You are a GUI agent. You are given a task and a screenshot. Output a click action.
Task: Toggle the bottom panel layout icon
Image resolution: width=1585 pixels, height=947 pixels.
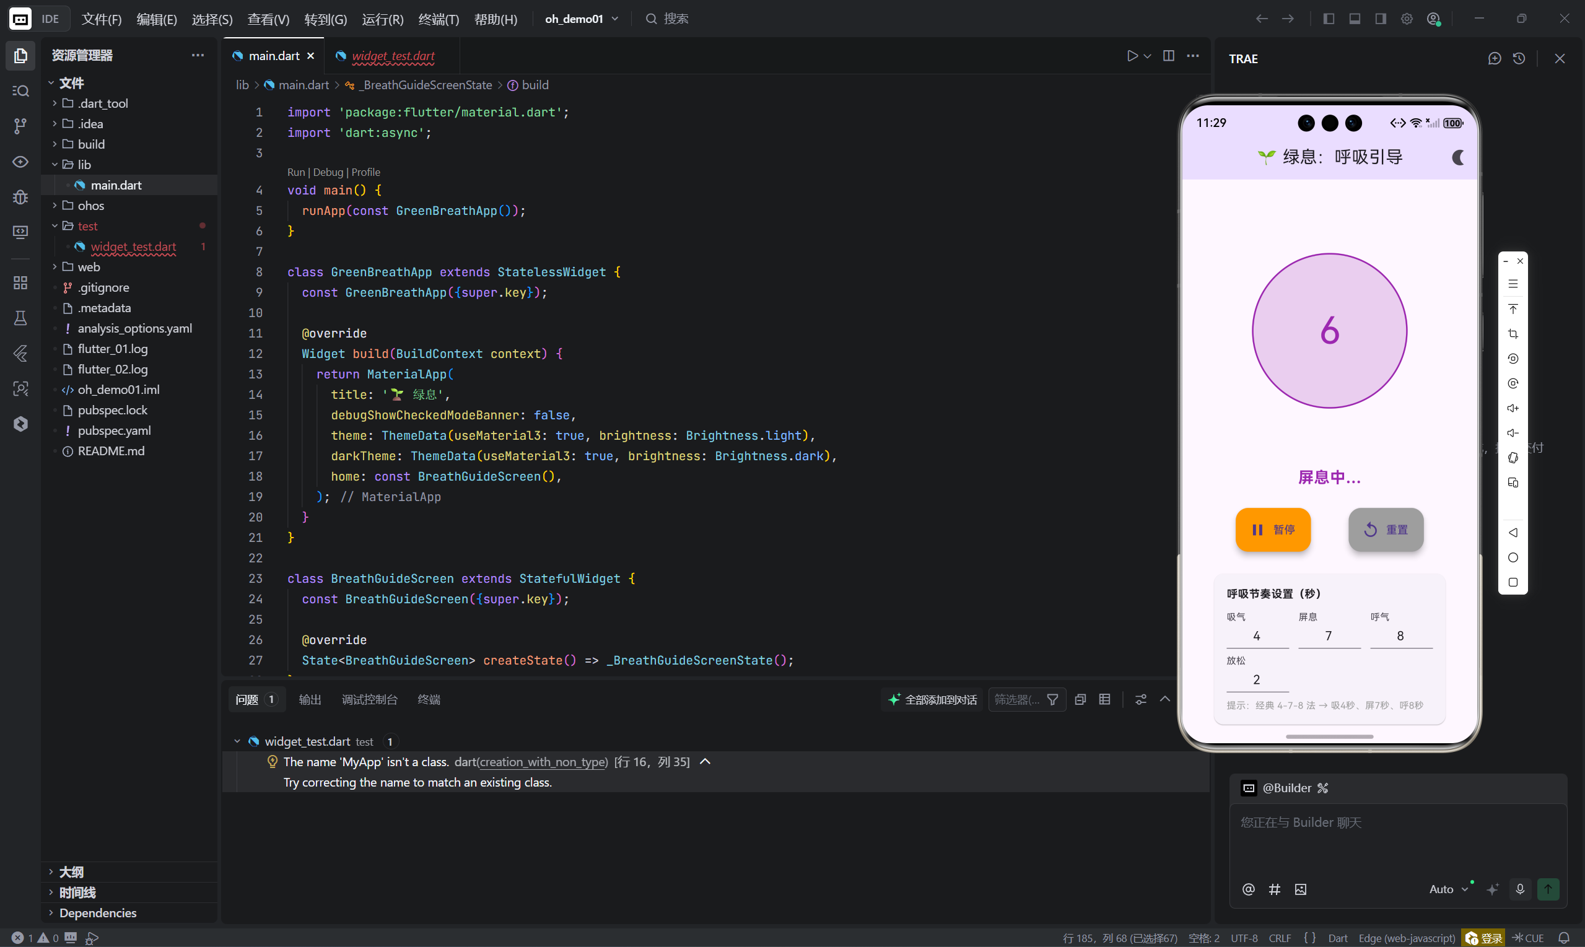[x=1355, y=19]
